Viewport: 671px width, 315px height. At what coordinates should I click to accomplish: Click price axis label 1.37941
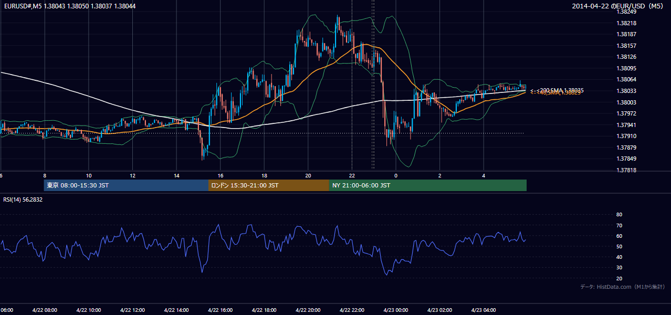[x=626, y=125]
